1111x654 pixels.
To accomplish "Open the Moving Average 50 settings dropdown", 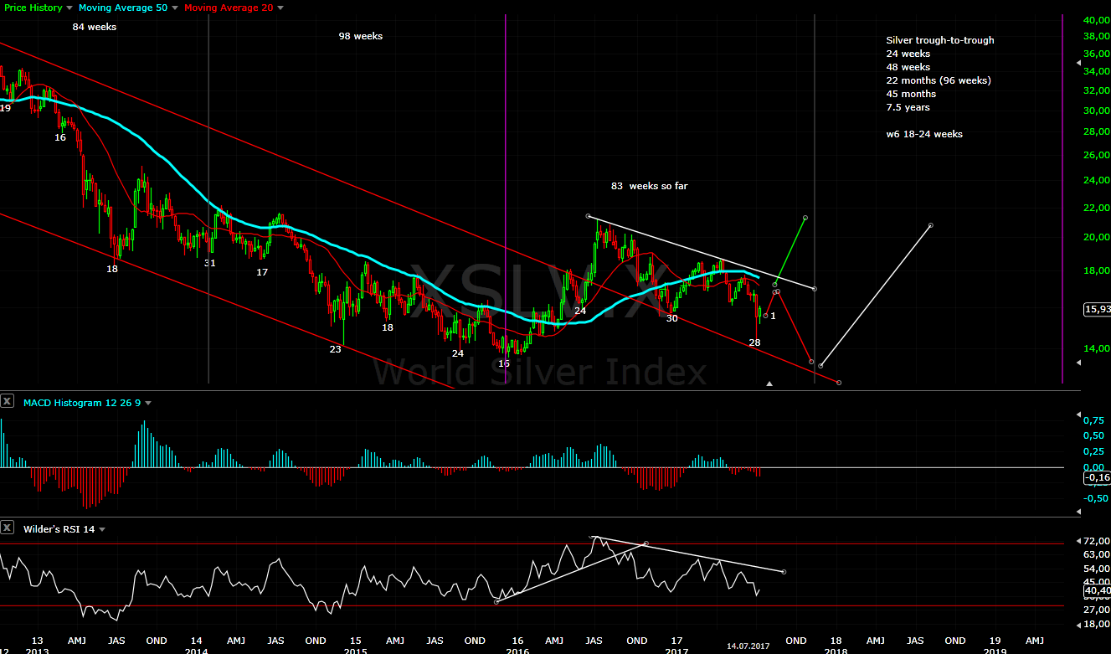I will 174,7.
